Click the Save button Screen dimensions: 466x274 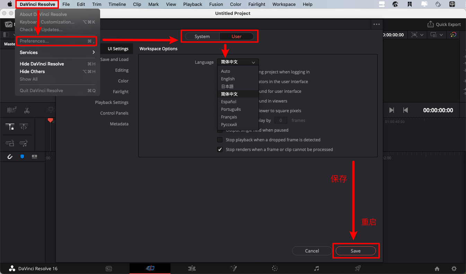(355, 251)
